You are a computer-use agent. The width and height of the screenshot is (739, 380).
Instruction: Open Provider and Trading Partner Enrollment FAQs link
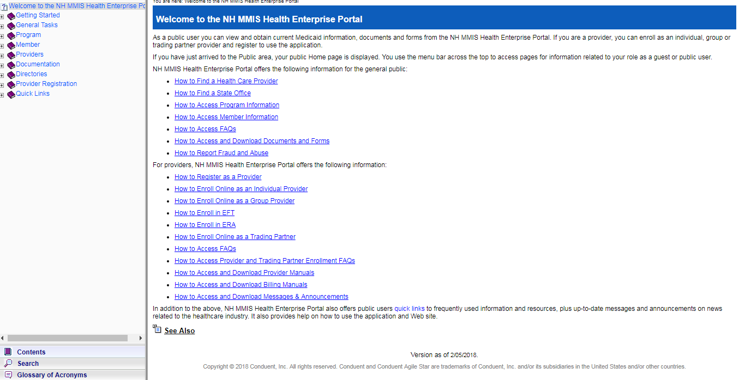[x=265, y=261]
